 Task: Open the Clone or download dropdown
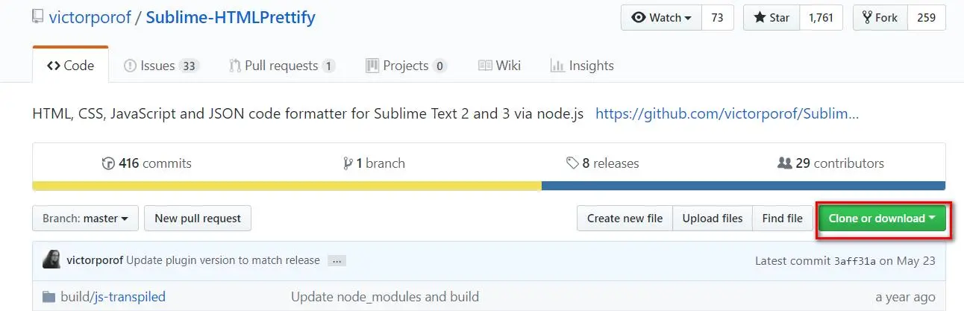(x=882, y=219)
